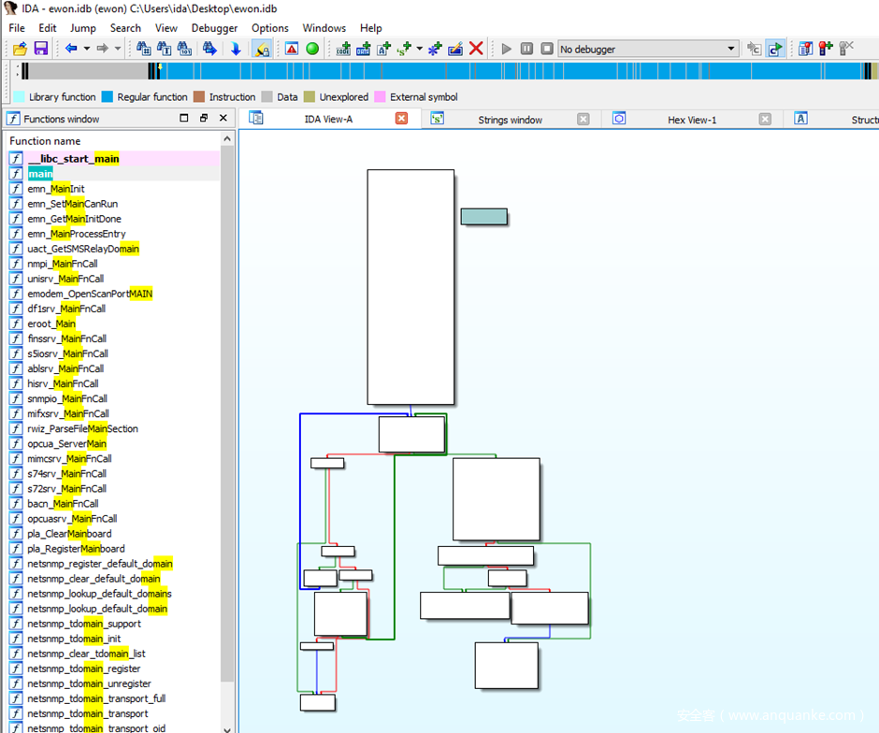Click the blue down arrow toolbar icon
This screenshot has width=879, height=733.
(236, 49)
